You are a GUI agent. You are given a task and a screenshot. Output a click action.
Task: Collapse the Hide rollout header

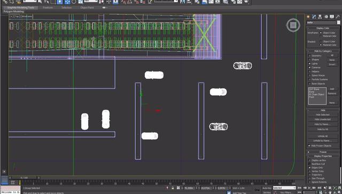pos(323,110)
